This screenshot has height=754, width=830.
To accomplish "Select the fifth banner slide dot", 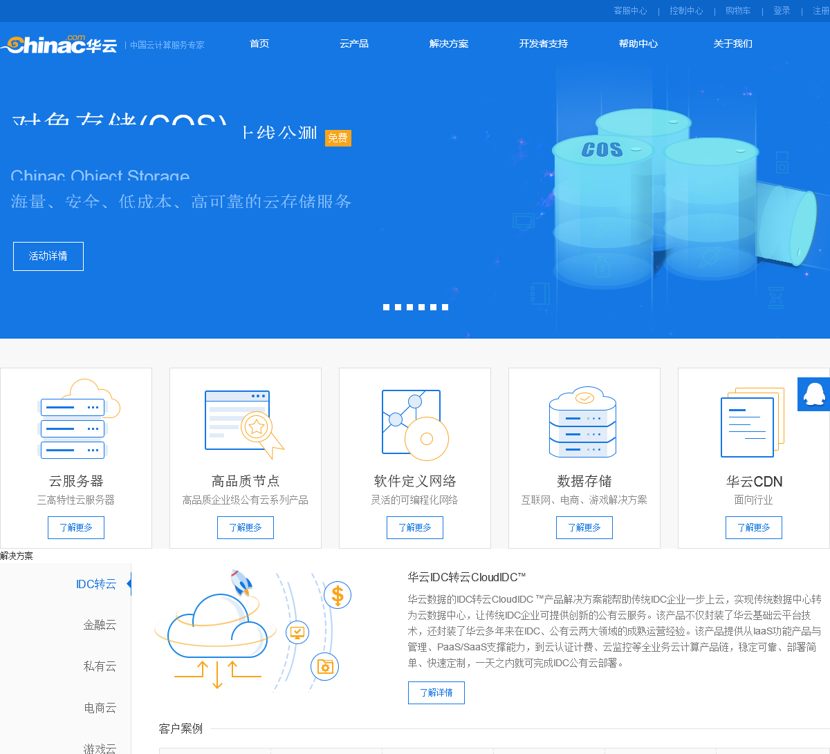I will (x=433, y=307).
